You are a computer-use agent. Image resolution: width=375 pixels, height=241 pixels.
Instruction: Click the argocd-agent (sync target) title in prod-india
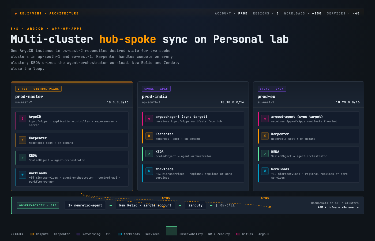click(181, 117)
